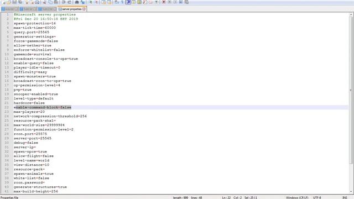Toggle the Indent guide icon
Screen dimensions: 354x199
[128, 2]
